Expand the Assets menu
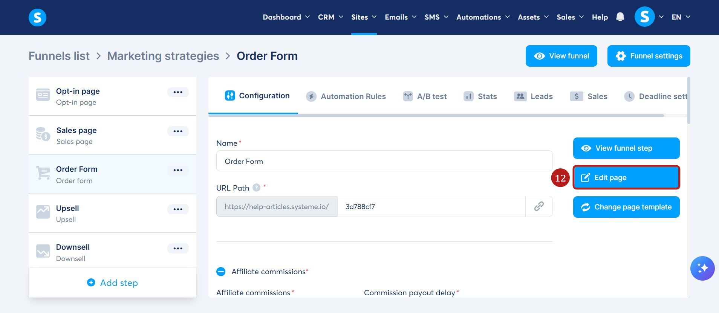Image resolution: width=719 pixels, height=313 pixels. pyautogui.click(x=533, y=17)
